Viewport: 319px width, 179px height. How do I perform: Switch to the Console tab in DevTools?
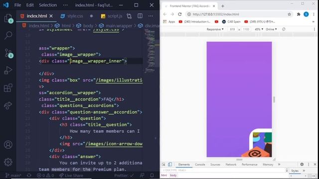point(200,165)
